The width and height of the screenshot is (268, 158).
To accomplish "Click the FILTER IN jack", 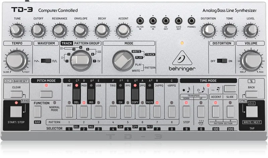I will 140,21.
